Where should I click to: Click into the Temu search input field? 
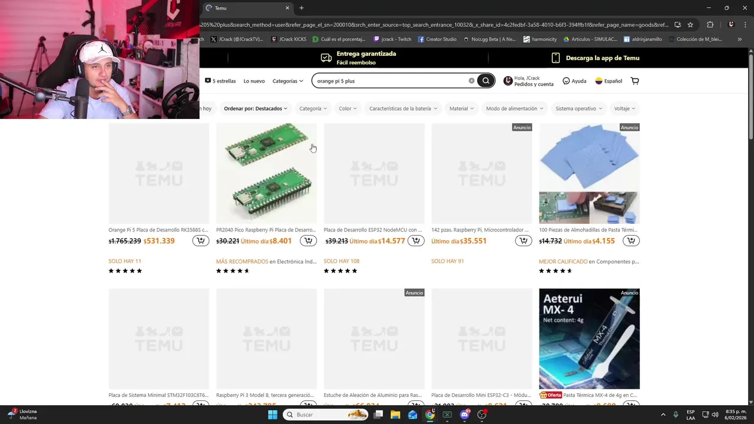point(390,81)
